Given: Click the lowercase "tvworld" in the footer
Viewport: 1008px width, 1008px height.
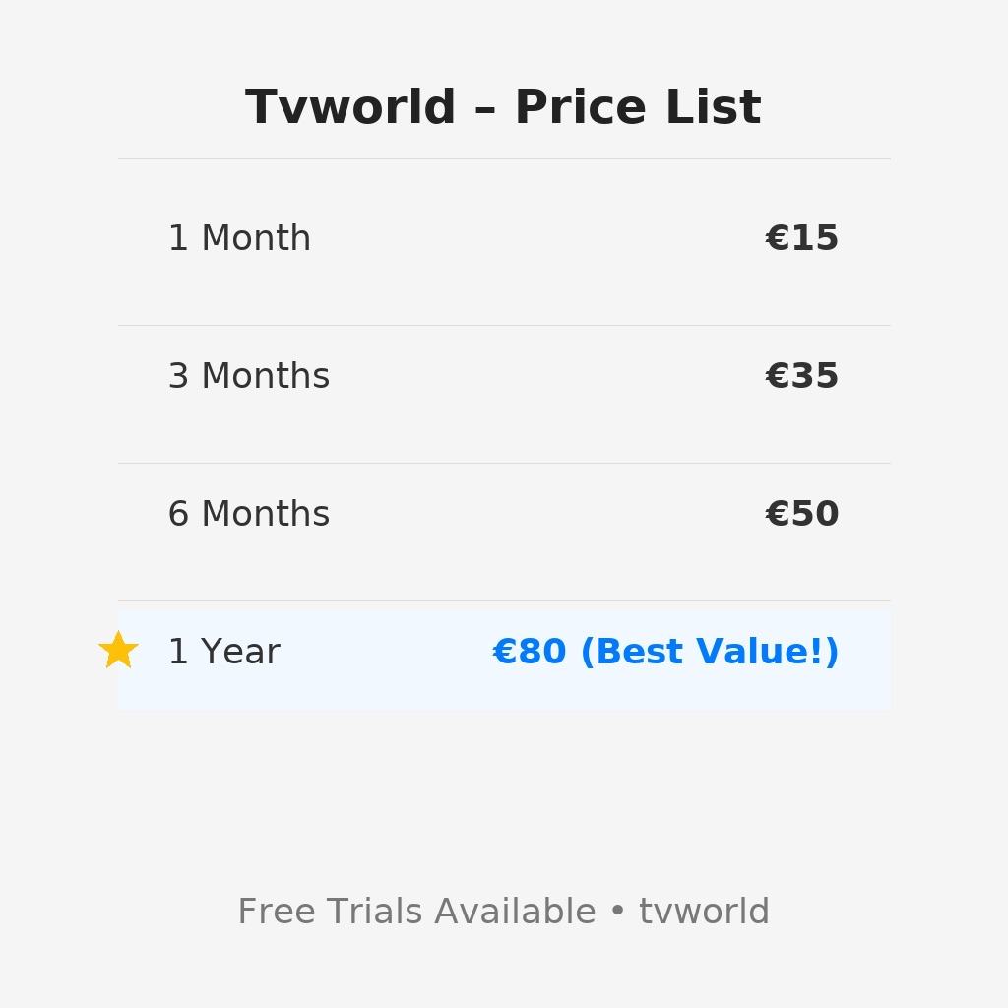Looking at the screenshot, I should [704, 911].
